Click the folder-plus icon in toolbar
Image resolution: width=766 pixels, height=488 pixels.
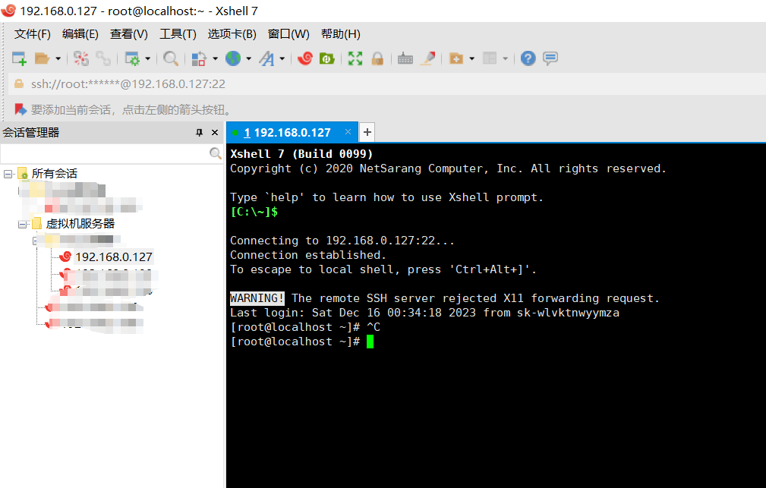(456, 58)
